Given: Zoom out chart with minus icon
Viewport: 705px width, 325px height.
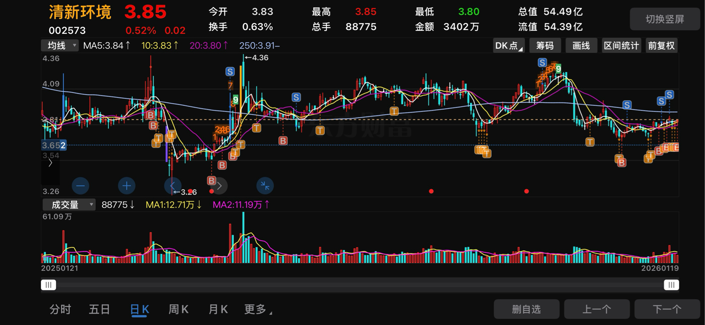Looking at the screenshot, I should point(80,185).
